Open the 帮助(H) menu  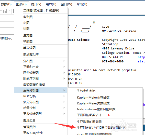[82, 4]
